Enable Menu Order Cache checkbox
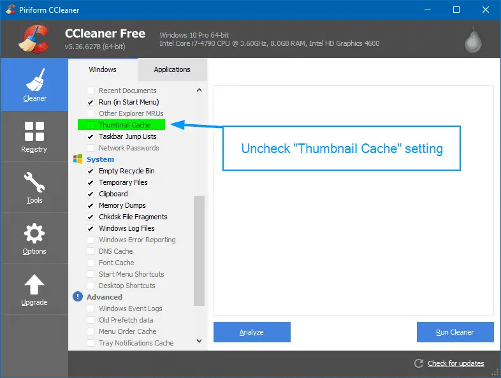Screen dimensions: 501x378 point(91,331)
